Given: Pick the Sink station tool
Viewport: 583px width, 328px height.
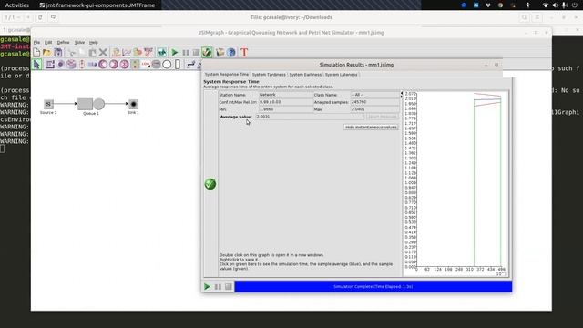Looking at the screenshot, I should tap(61, 65).
